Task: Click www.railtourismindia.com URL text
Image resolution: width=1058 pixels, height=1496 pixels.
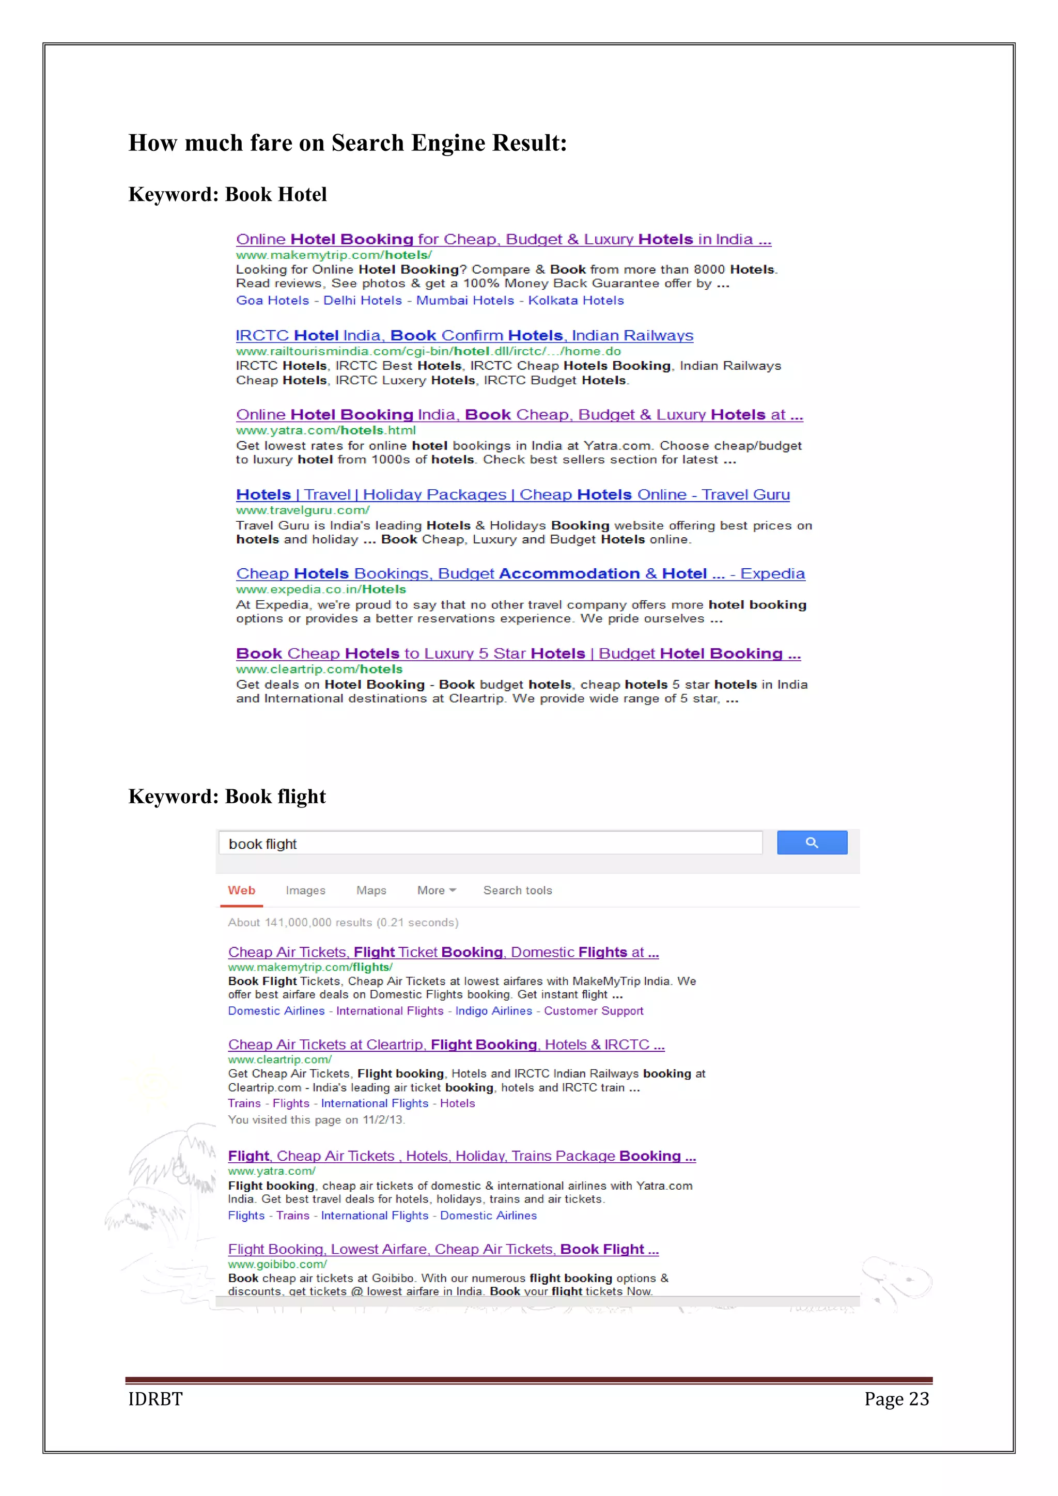Action: tap(428, 351)
